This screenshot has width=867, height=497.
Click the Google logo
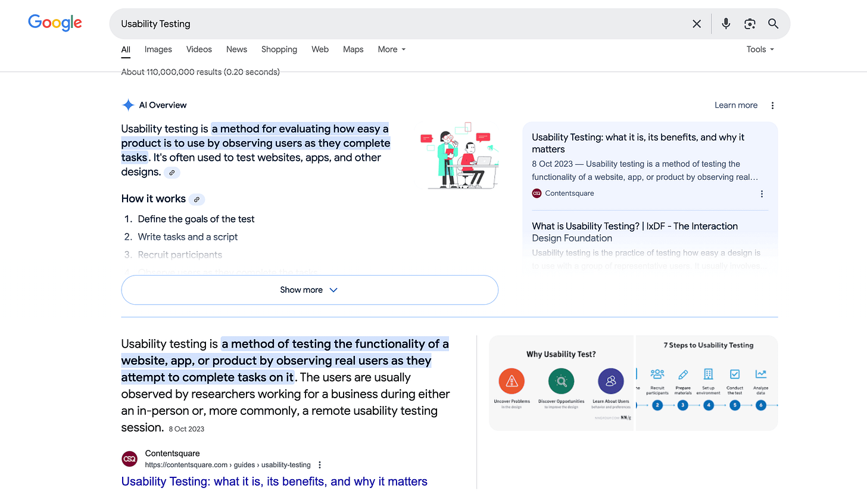click(55, 23)
